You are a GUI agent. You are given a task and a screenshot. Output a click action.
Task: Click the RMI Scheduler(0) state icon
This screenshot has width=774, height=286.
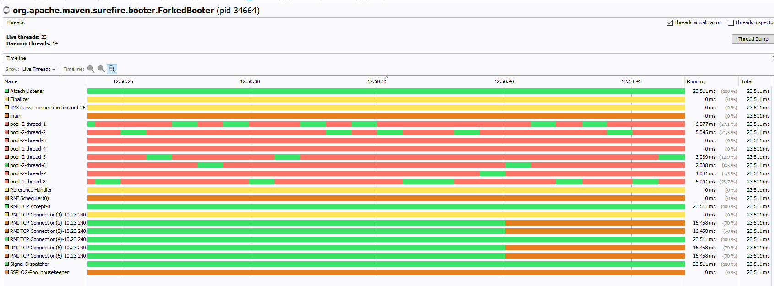[x=7, y=198]
